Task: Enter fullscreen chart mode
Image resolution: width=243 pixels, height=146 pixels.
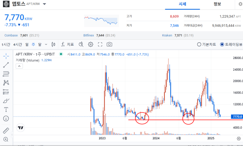Action: pyautogui.click(x=100, y=45)
